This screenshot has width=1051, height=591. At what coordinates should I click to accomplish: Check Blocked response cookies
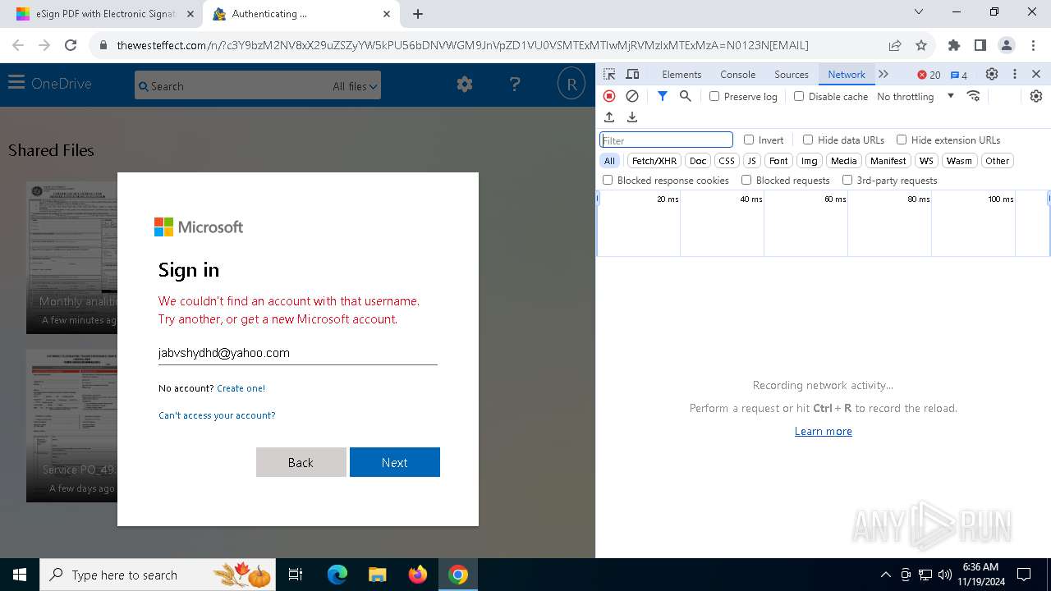coord(608,180)
